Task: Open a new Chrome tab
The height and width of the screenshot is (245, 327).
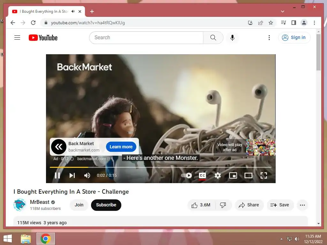Action: 92,11
